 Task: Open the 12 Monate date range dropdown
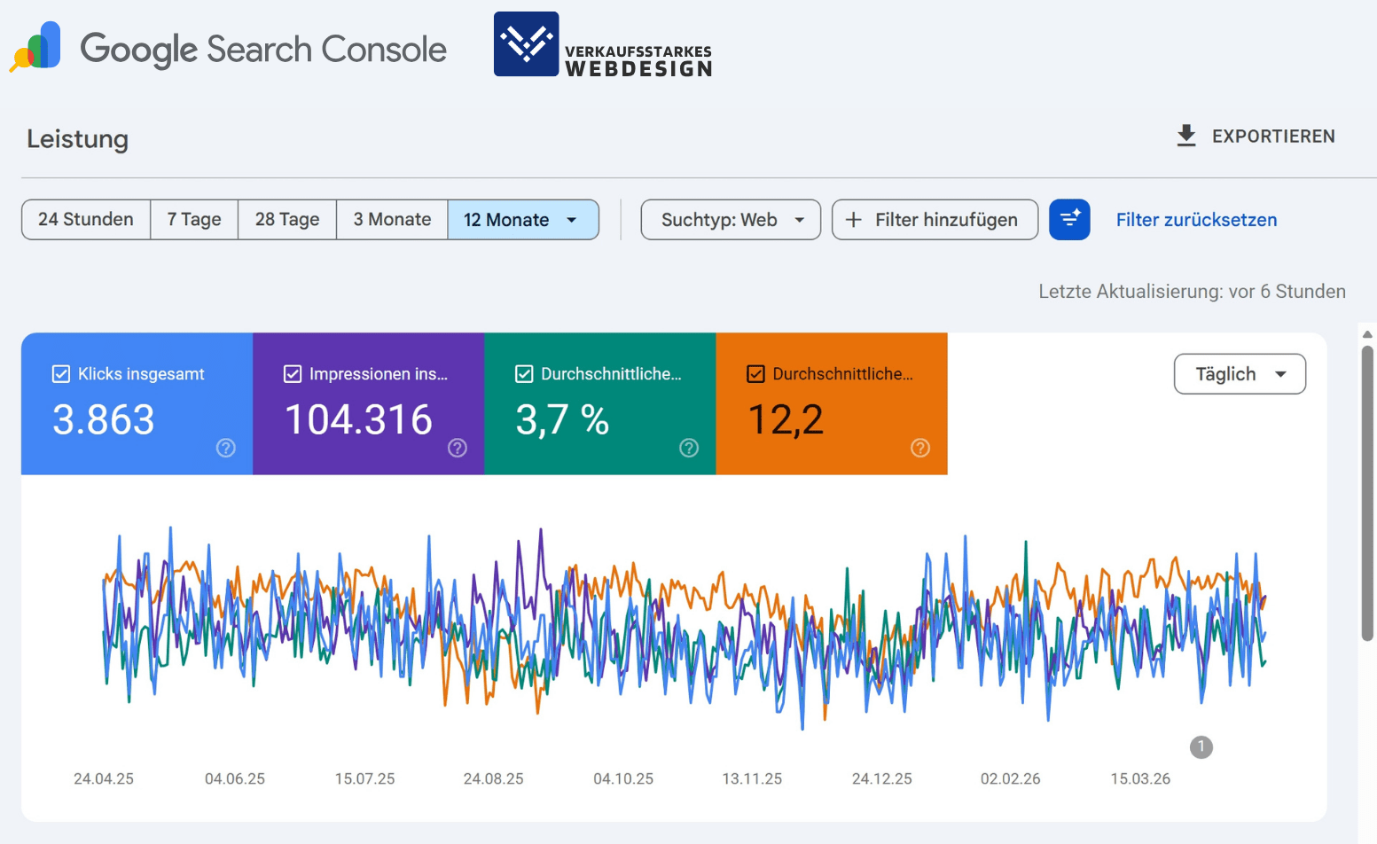[523, 219]
